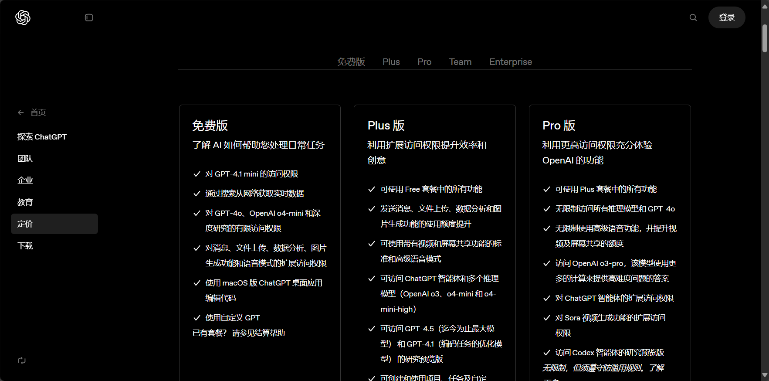Click checkmark beside 无限制访问所有推理模型
769x381 pixels.
(x=547, y=209)
